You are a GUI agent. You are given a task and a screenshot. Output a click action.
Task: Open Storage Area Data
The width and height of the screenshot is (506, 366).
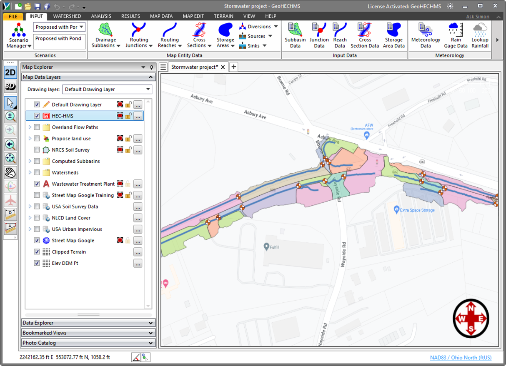393,36
